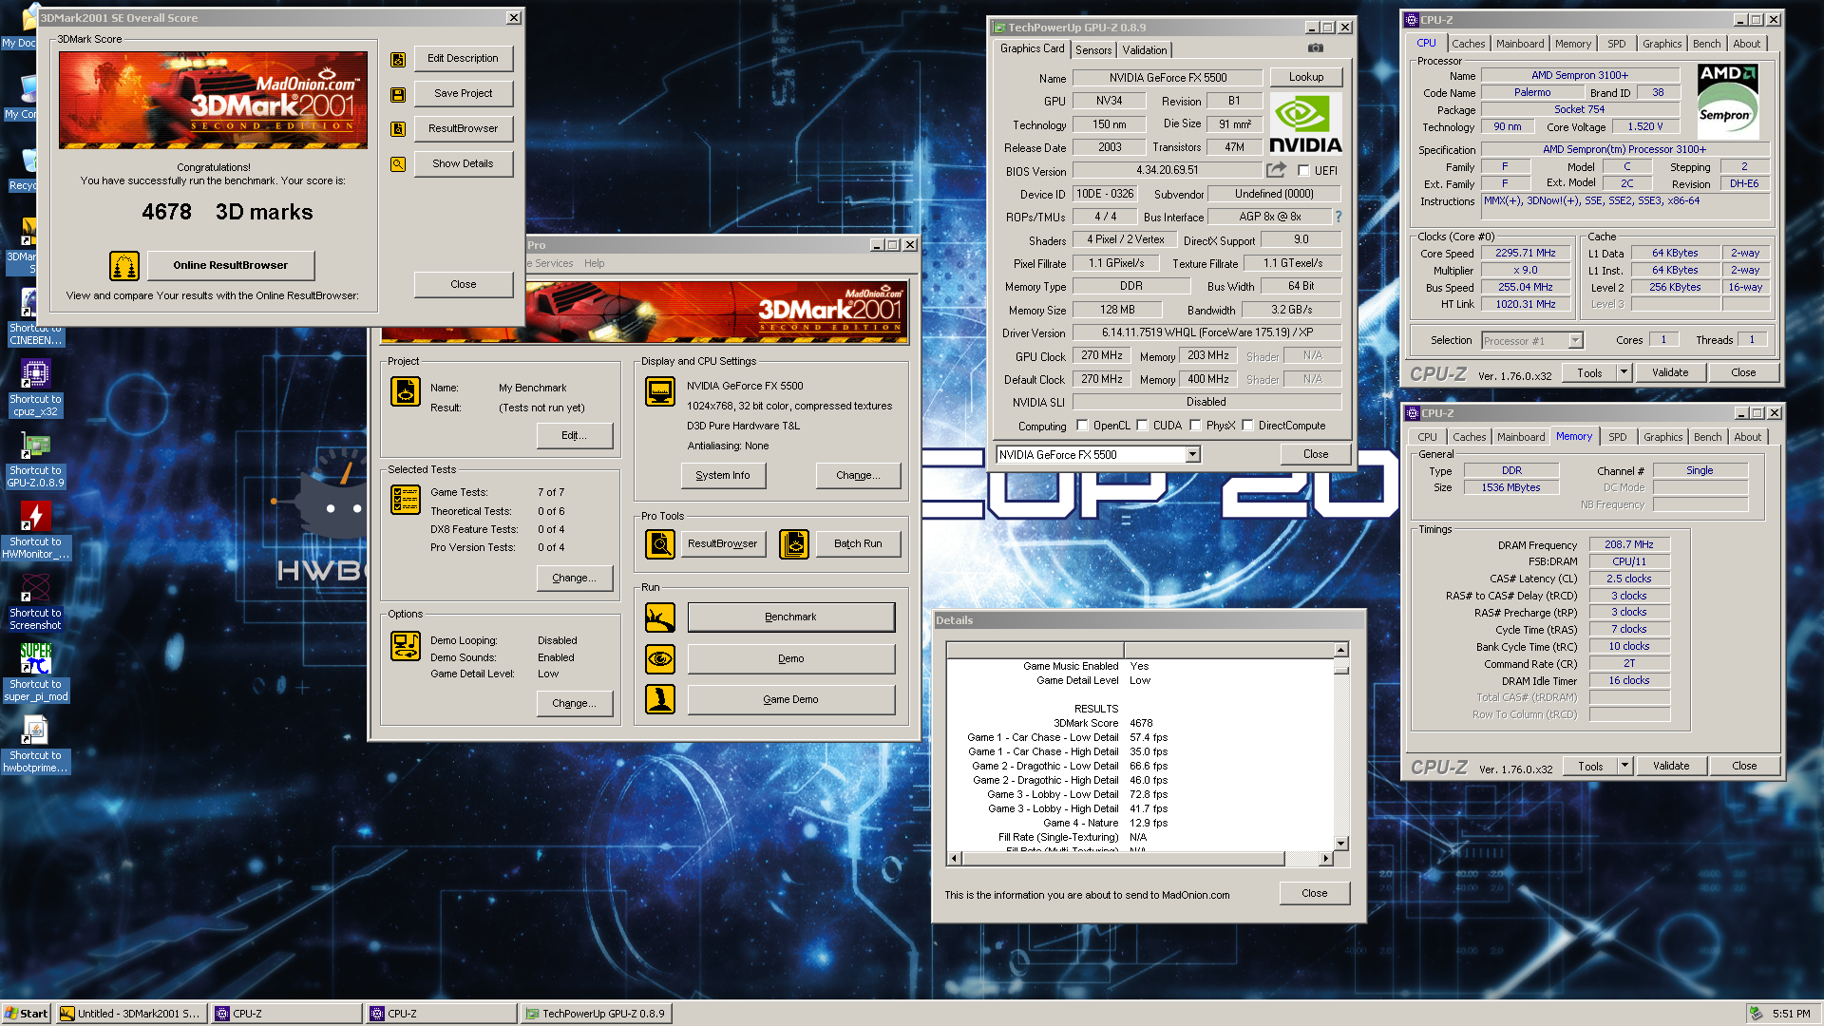
Task: Click the Benchmark button
Action: [x=791, y=617]
